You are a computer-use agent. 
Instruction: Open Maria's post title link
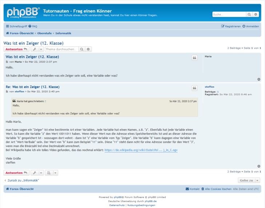pos(32,57)
